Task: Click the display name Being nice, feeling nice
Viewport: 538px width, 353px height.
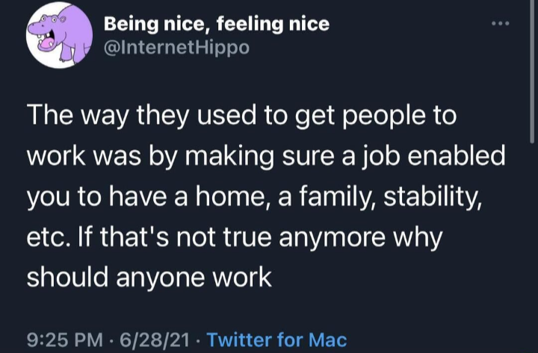Action: pyautogui.click(x=217, y=25)
